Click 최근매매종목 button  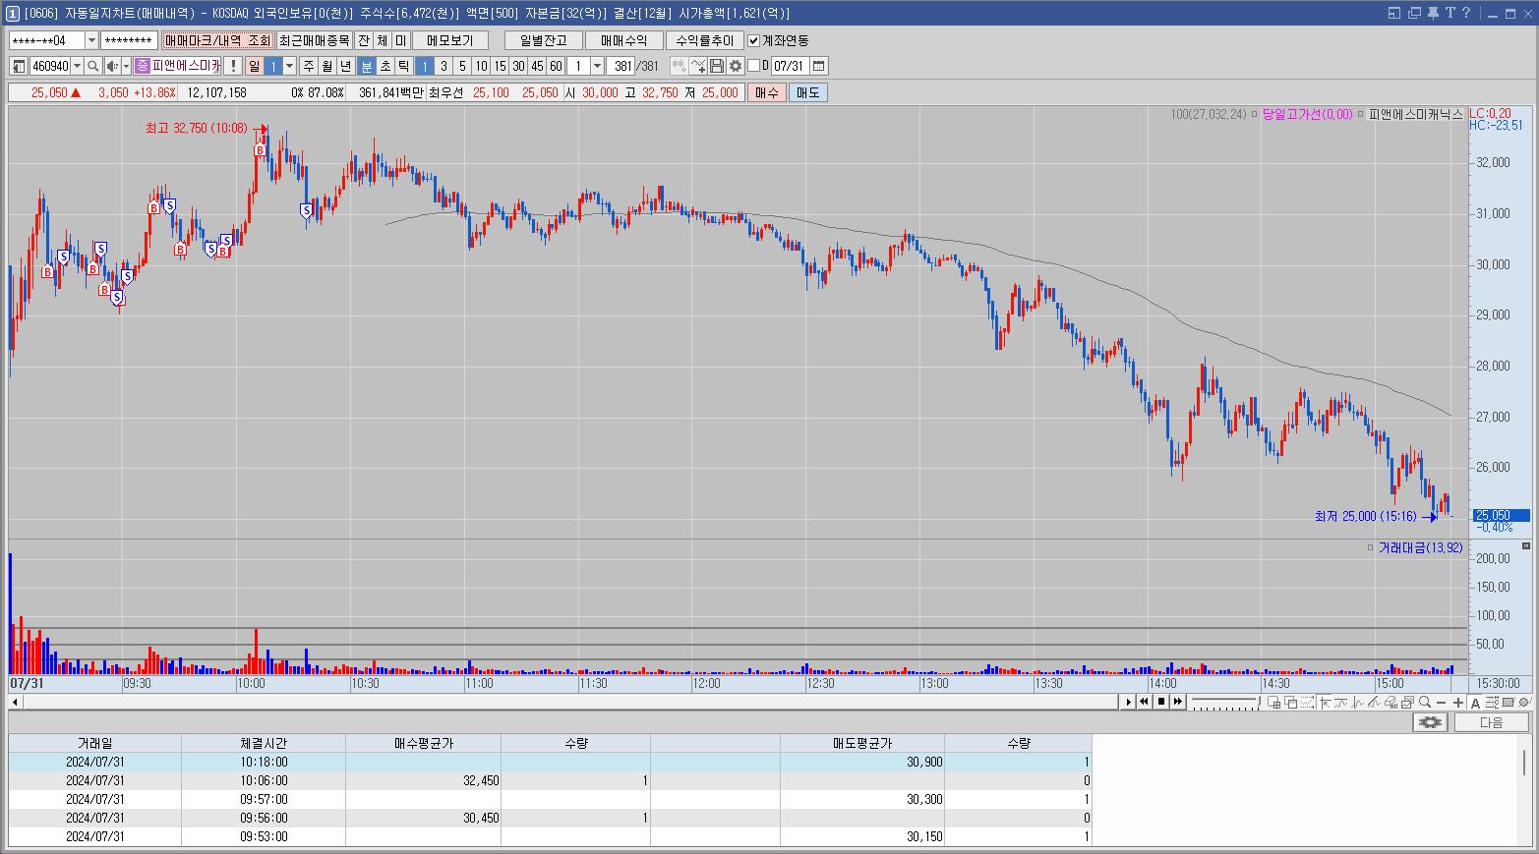[314, 40]
